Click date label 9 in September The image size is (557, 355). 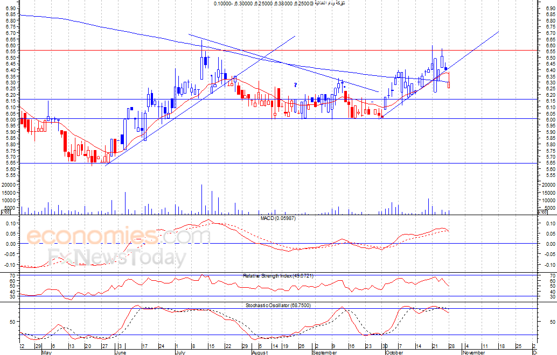coord(333,346)
